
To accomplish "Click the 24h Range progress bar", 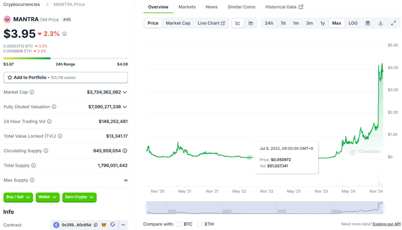I will point(66,58).
